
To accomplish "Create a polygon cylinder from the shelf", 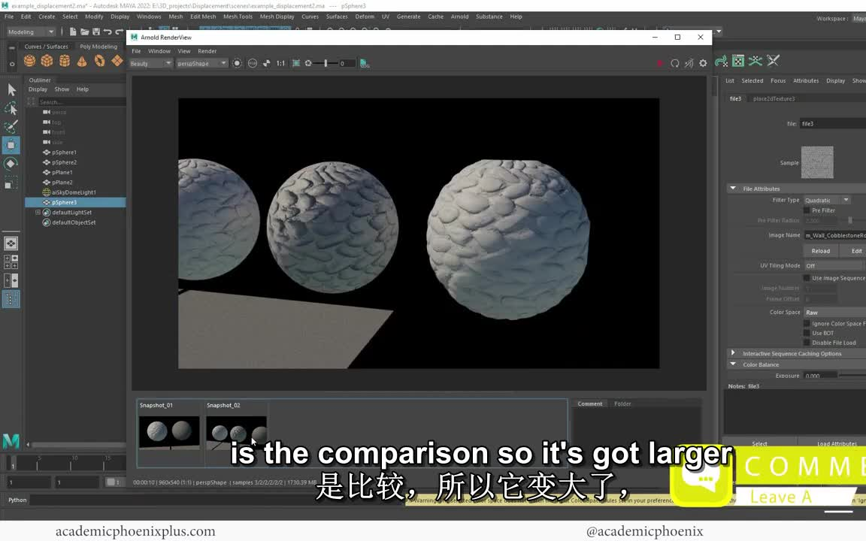I will (65, 61).
